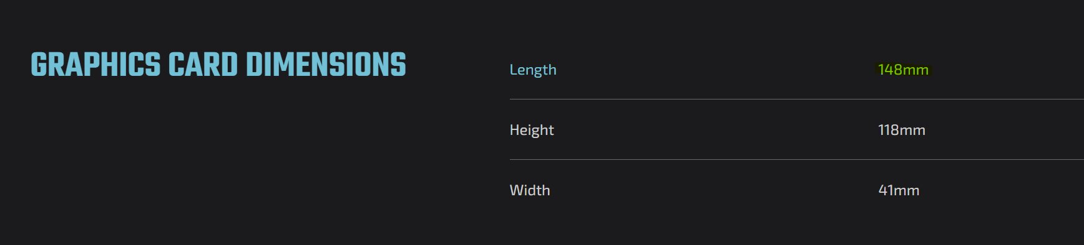
Task: Click empty space between Width and 41mm
Action: pos(715,190)
